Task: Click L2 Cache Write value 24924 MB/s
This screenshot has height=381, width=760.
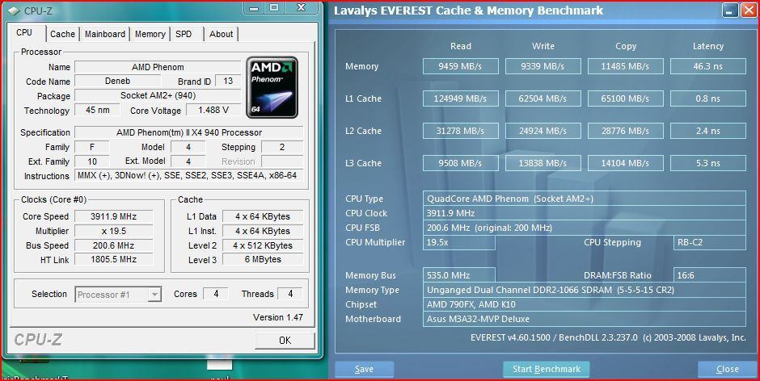Action: 543,131
